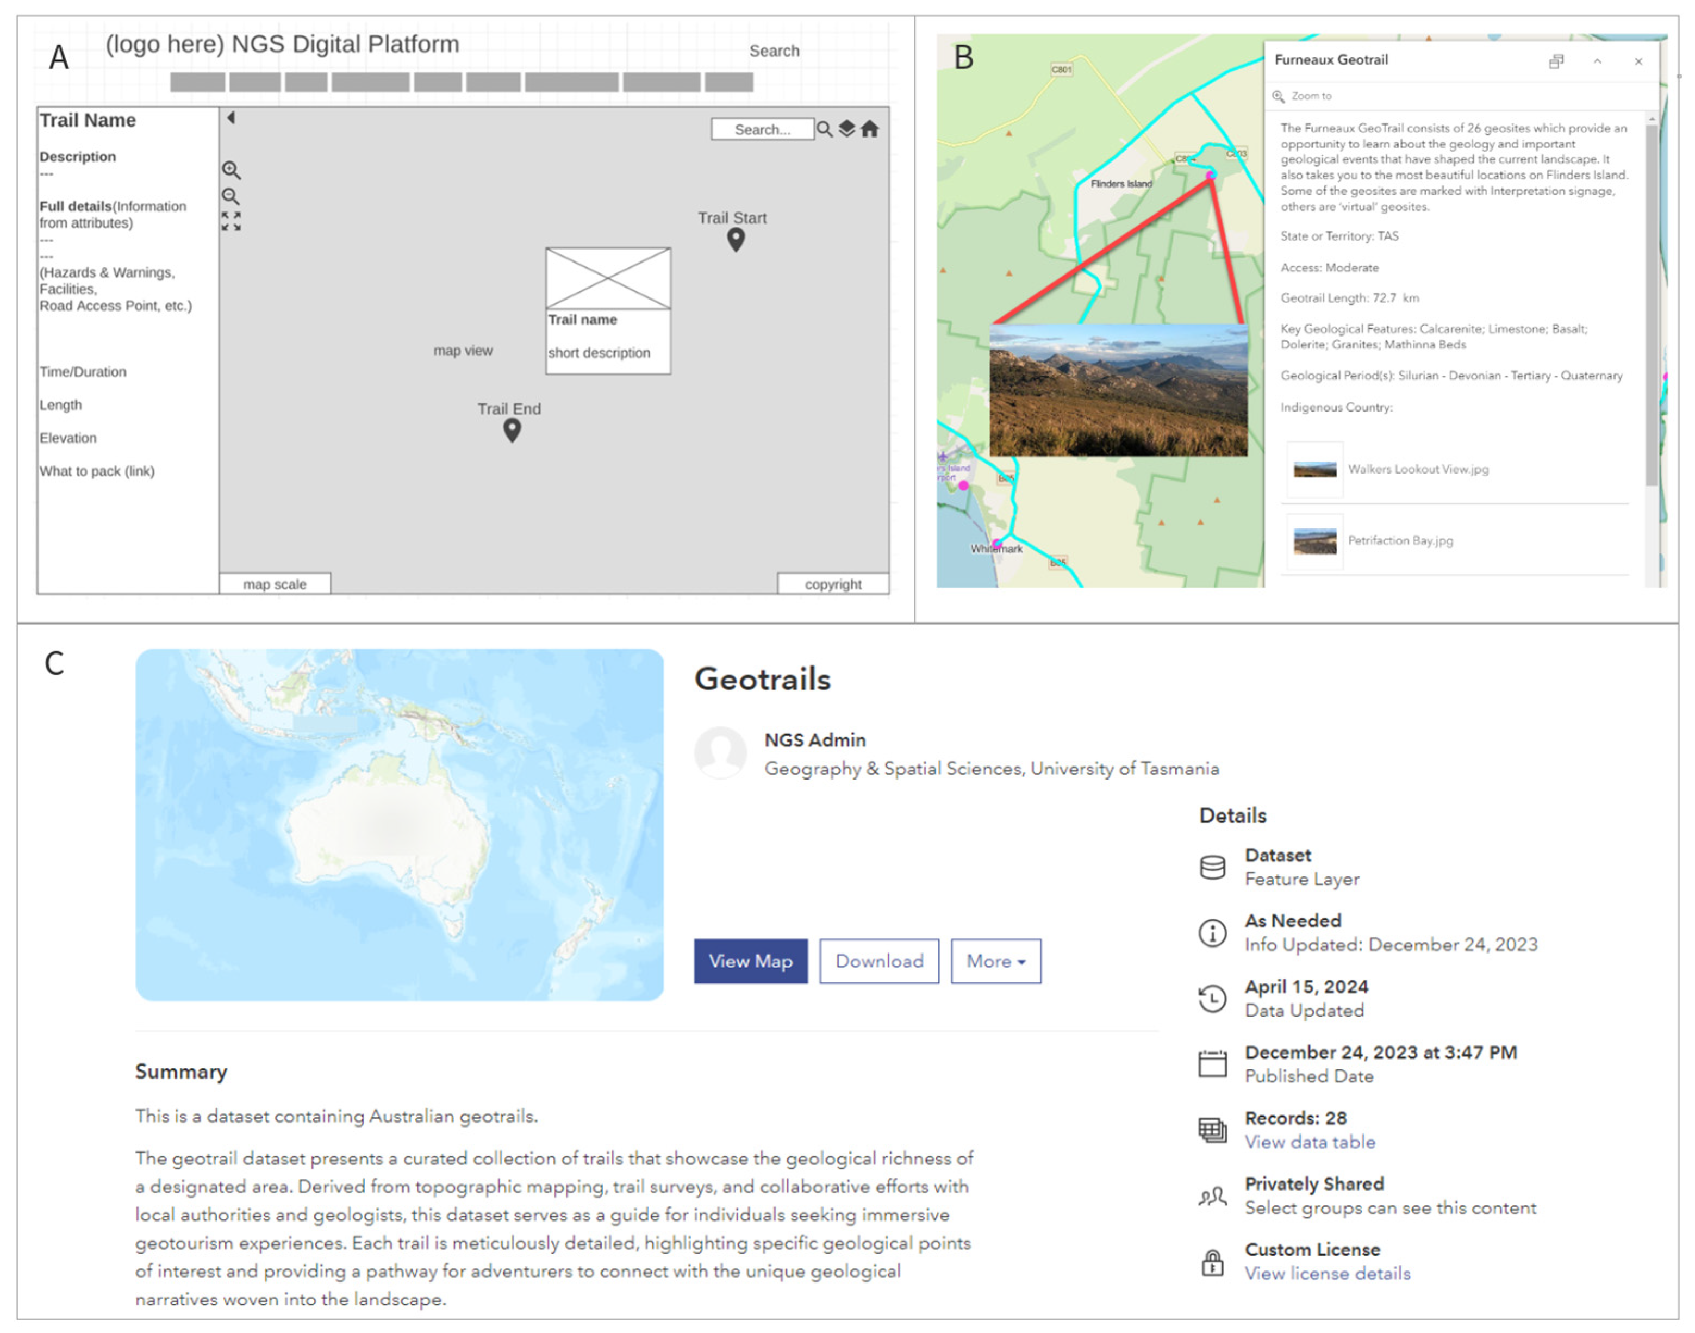Select the Trail End map pin

[512, 430]
